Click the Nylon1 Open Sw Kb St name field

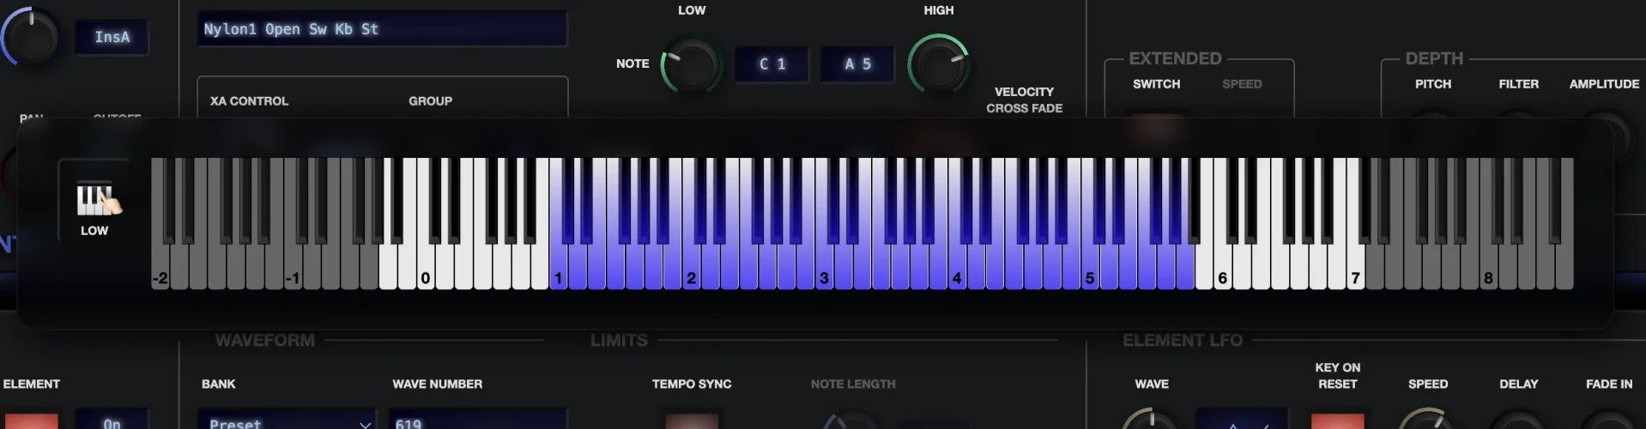point(382,29)
